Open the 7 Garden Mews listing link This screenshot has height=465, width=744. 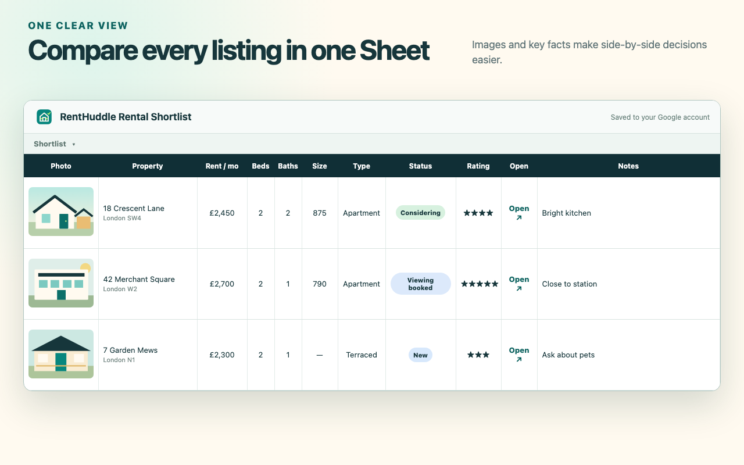point(519,355)
